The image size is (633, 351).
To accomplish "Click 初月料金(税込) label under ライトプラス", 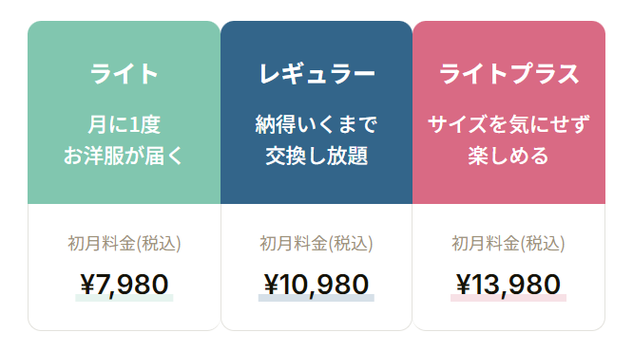I will click(508, 244).
